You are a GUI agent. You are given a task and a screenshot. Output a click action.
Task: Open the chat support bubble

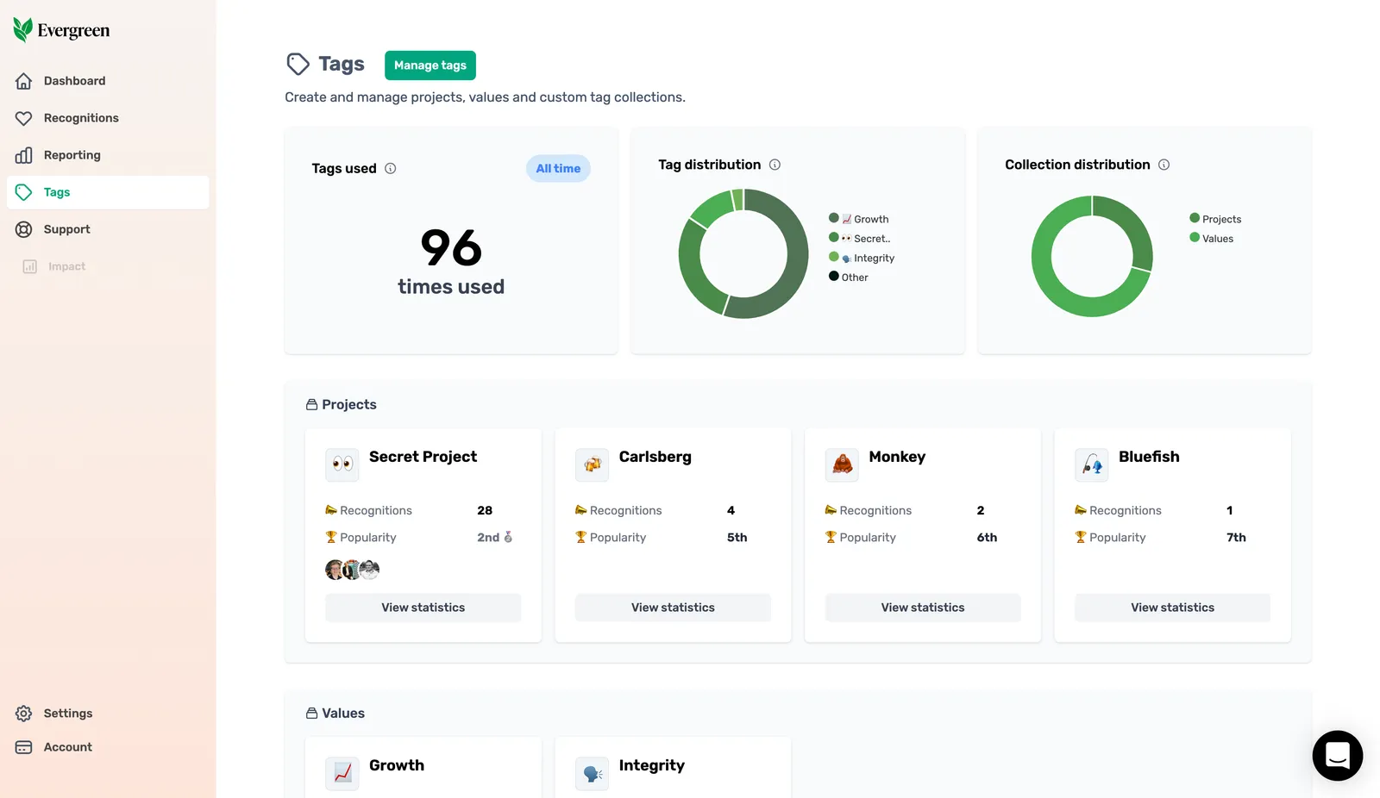[1337, 756]
